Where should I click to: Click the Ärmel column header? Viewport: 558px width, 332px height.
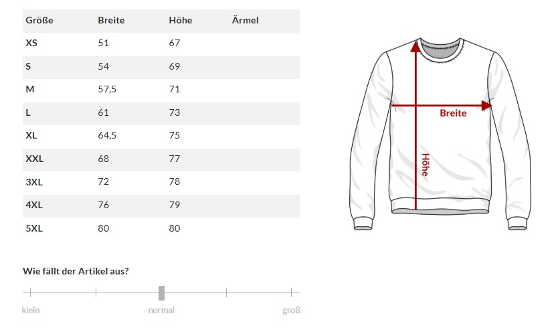pyautogui.click(x=245, y=20)
